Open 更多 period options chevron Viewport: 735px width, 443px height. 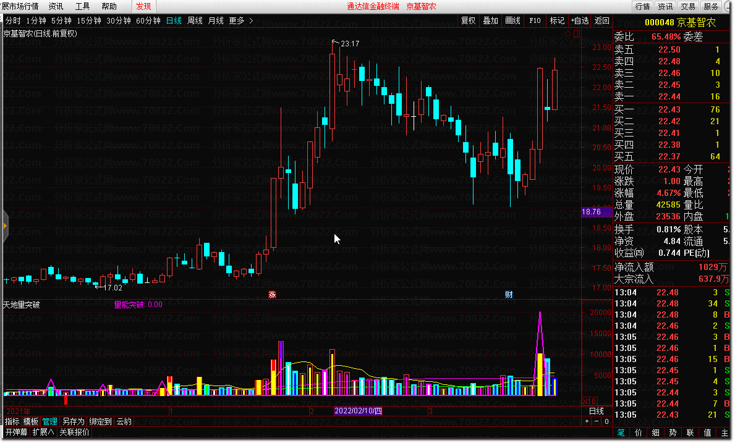251,20
